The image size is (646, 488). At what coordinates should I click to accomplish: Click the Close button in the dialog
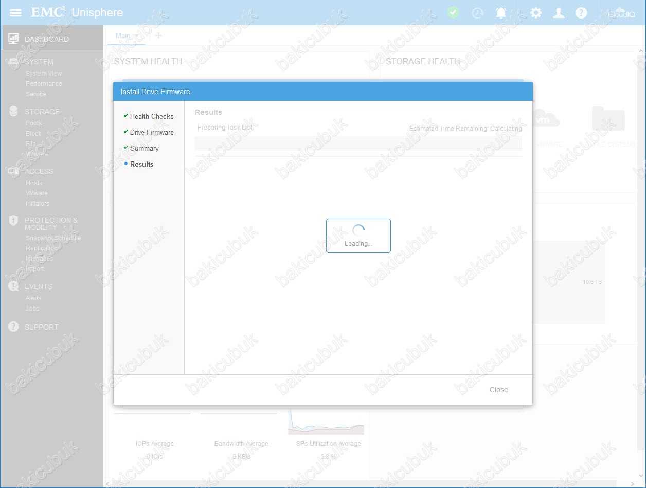[498, 390]
